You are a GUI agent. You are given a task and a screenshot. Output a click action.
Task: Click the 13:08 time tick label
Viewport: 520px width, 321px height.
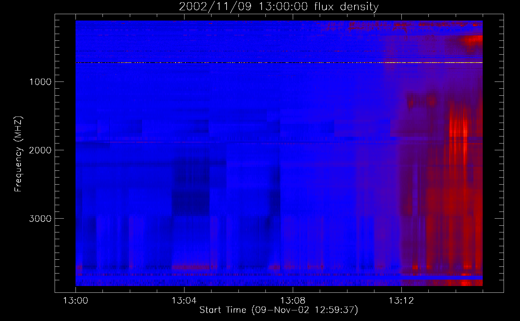(x=292, y=301)
